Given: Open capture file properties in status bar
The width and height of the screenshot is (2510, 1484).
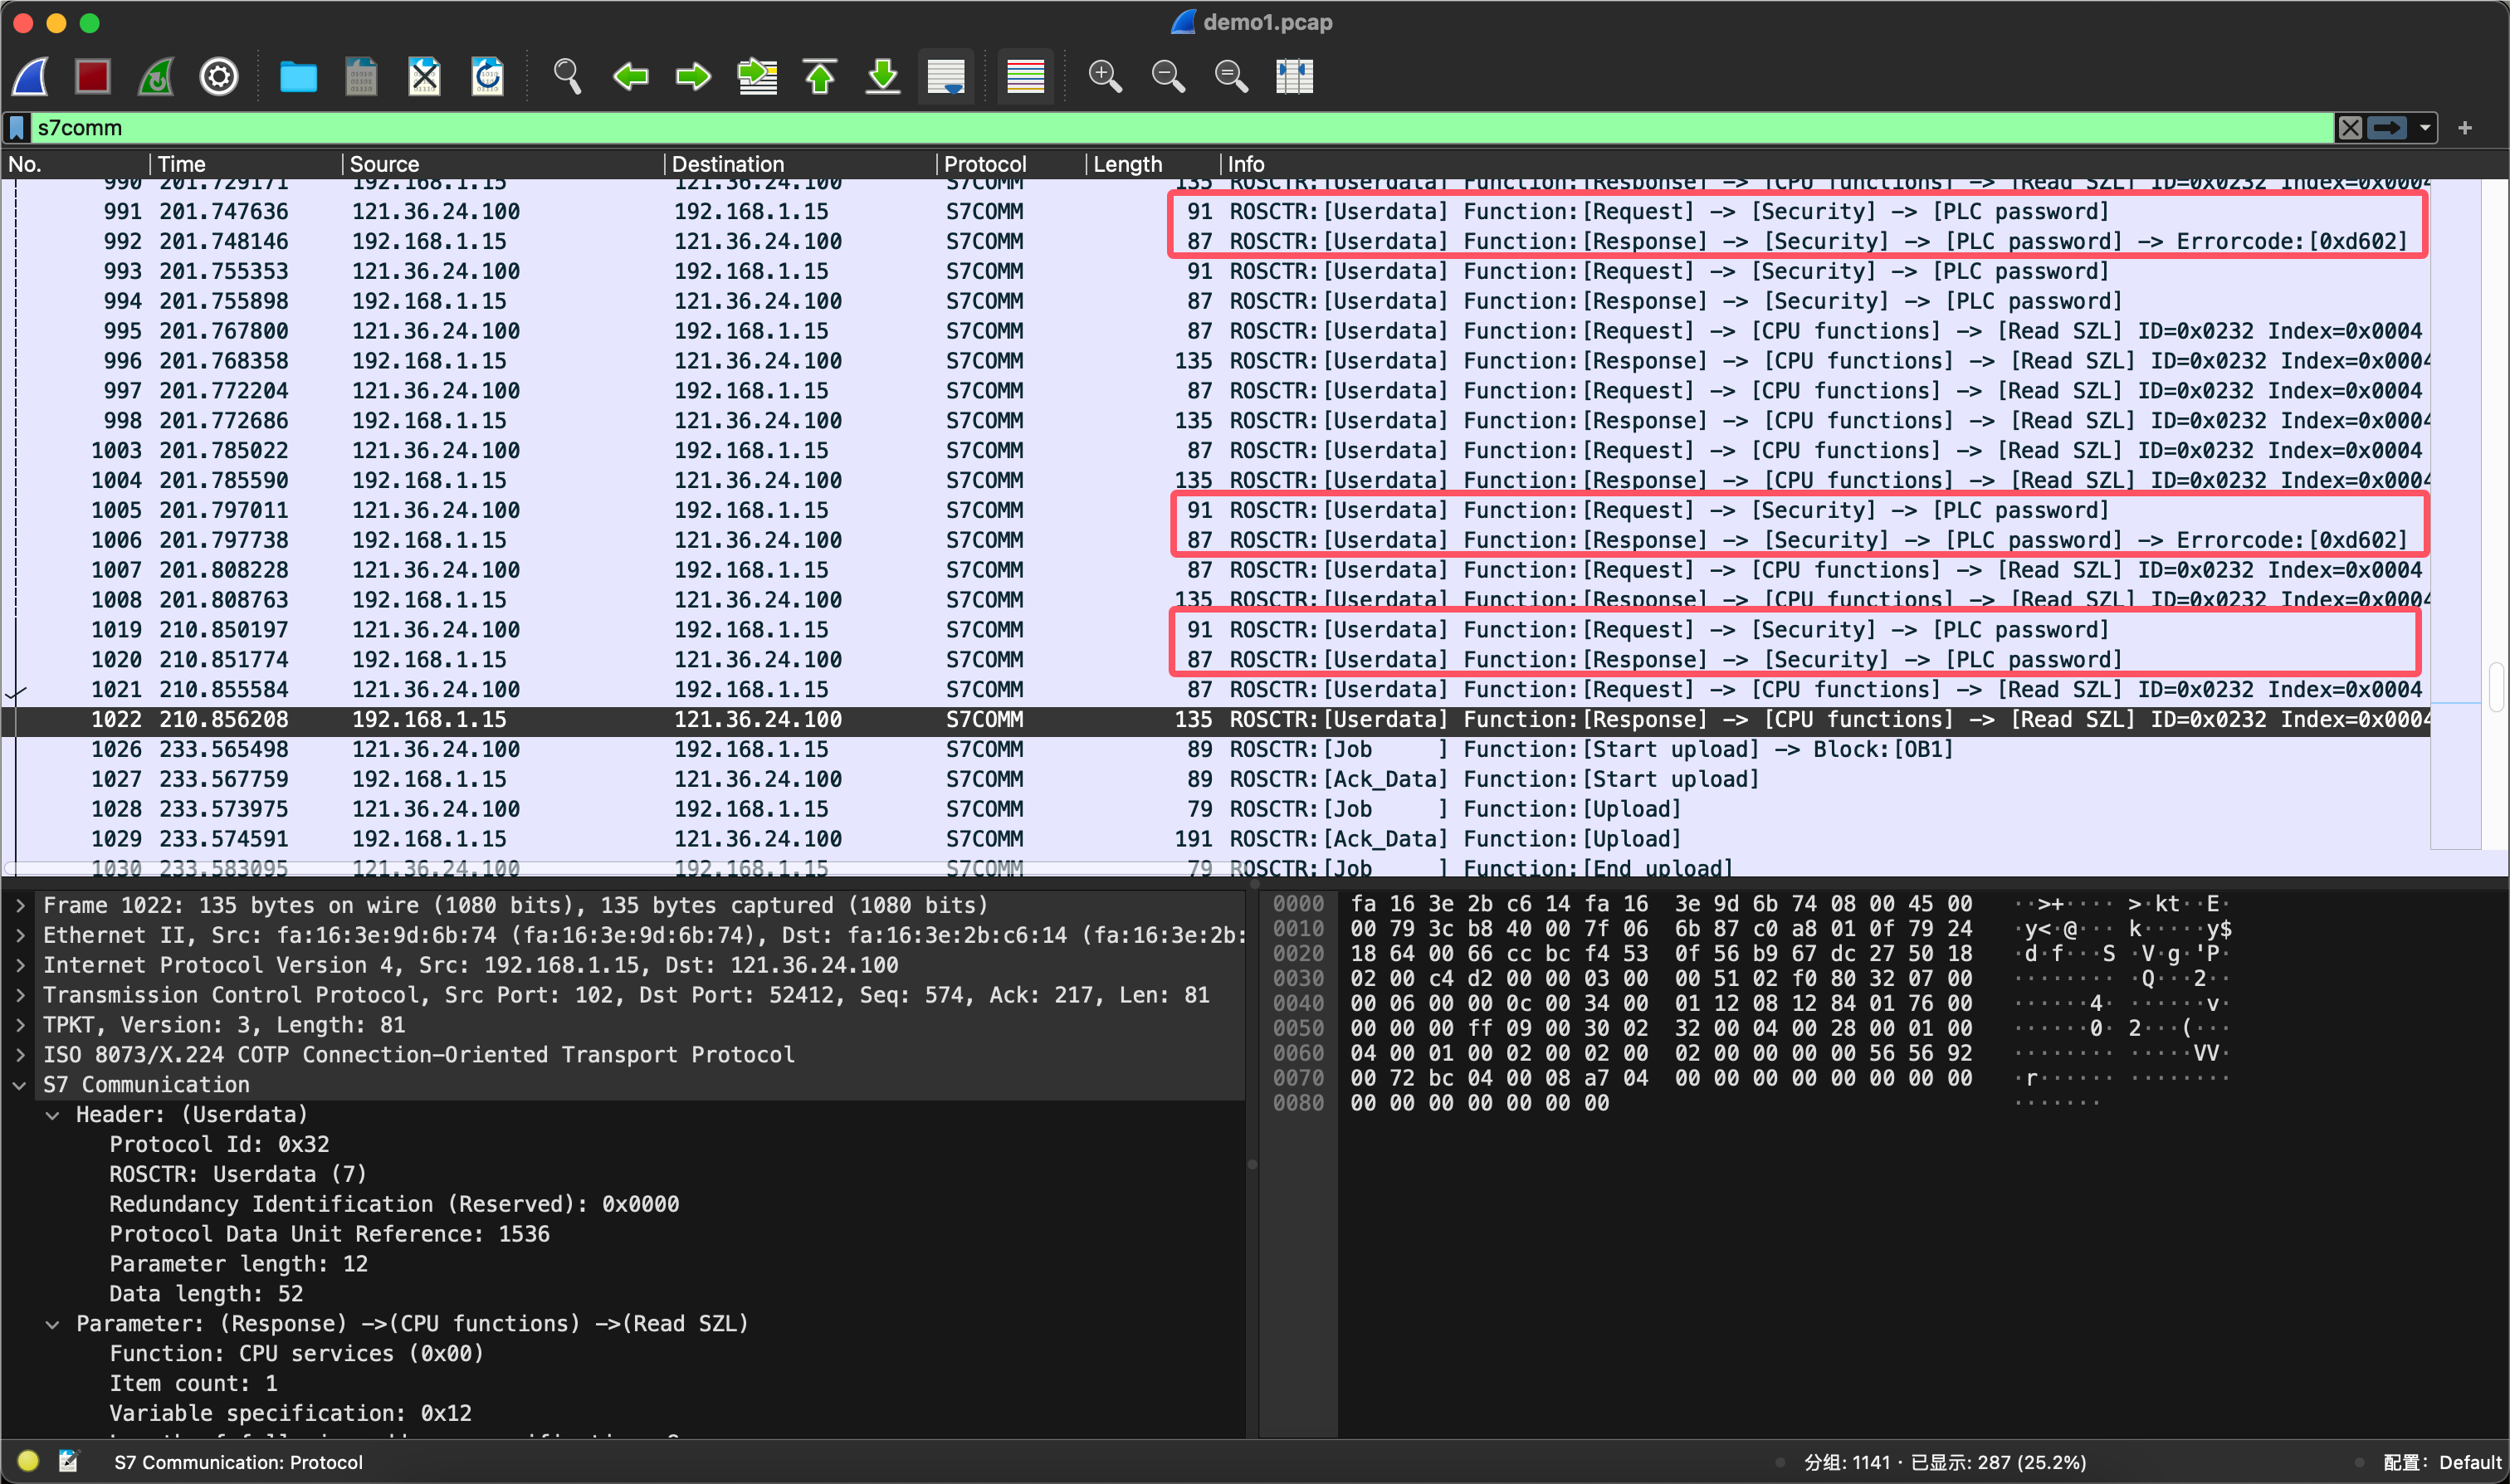Looking at the screenshot, I should point(68,1462).
